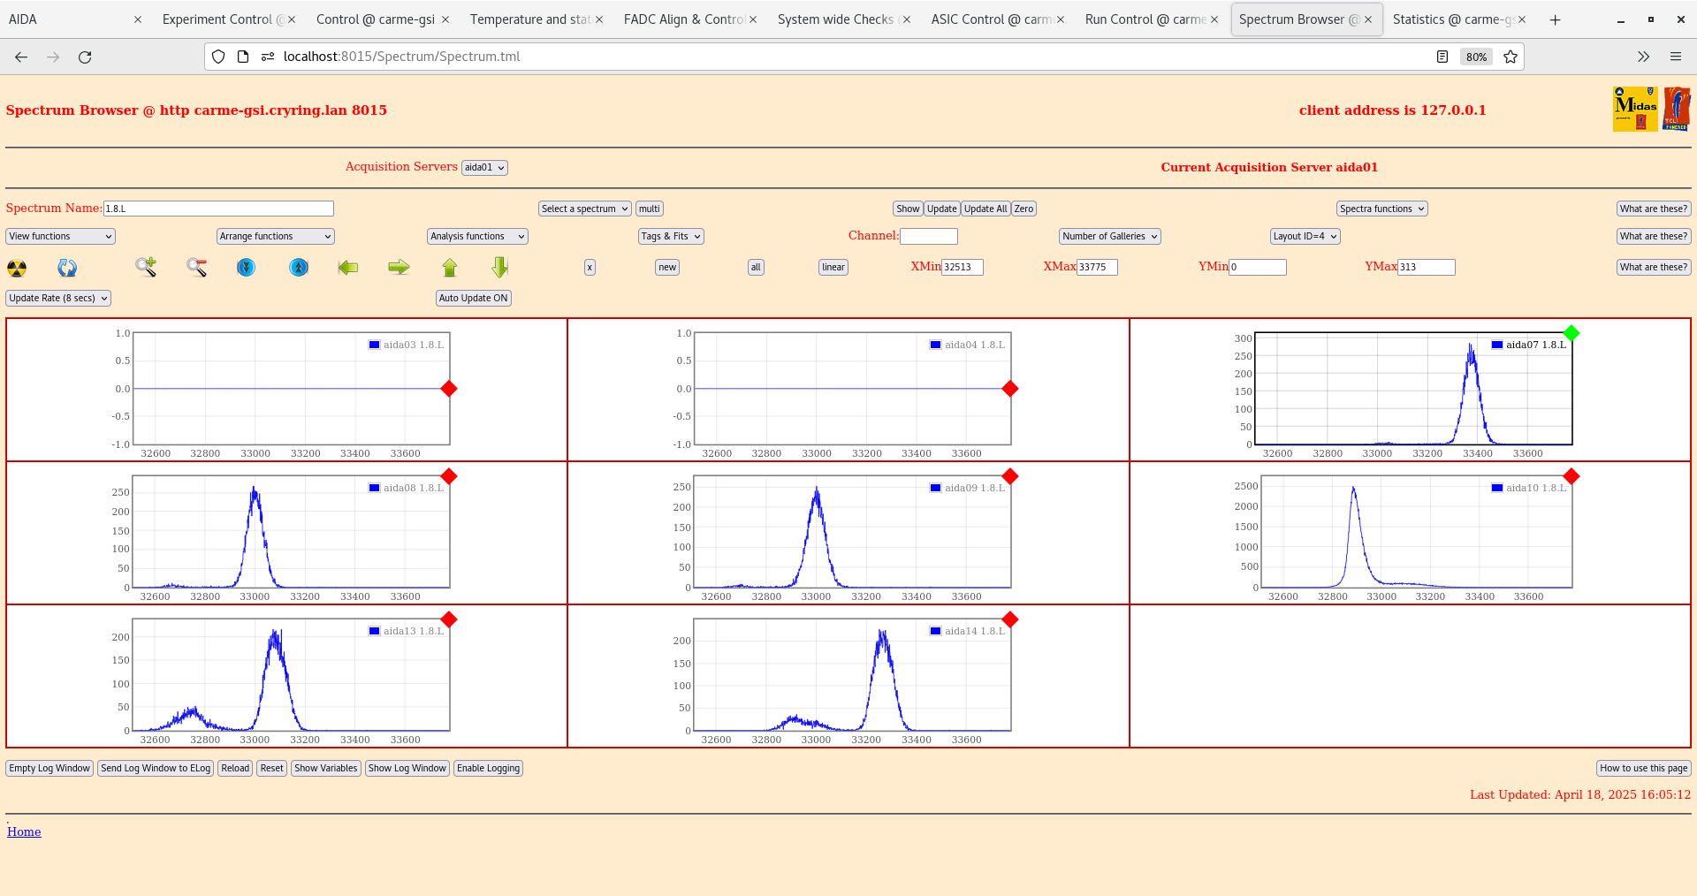The width and height of the screenshot is (1697, 896).
Task: Expand the Spectra functions dropdown
Action: click(1382, 209)
